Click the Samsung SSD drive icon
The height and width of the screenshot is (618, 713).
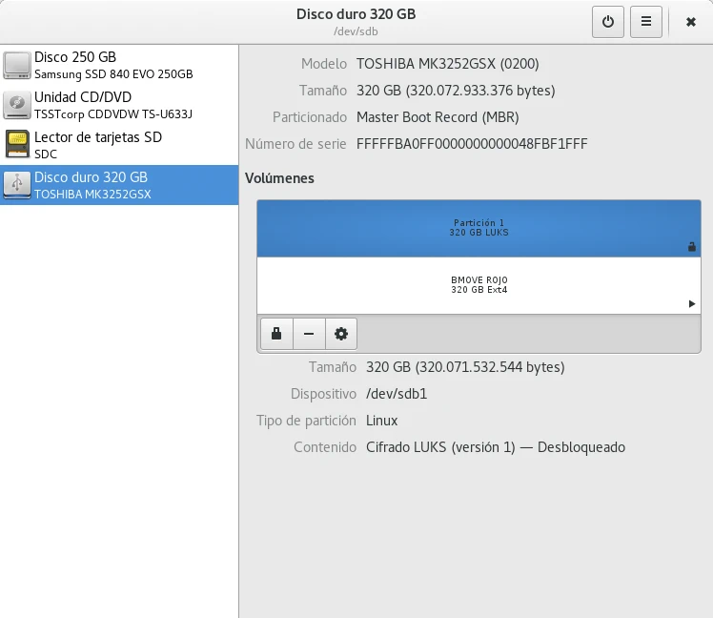(17, 64)
